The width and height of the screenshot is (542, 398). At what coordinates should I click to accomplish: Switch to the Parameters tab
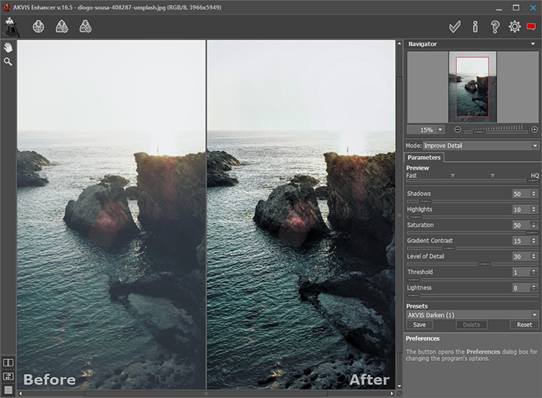coord(424,158)
